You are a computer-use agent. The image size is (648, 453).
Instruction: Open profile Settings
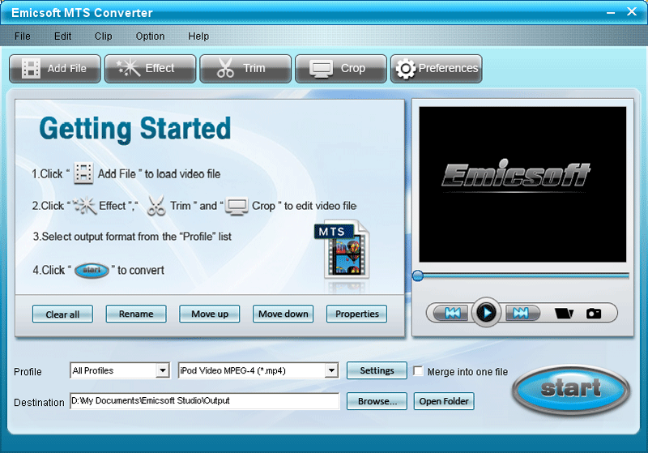377,370
